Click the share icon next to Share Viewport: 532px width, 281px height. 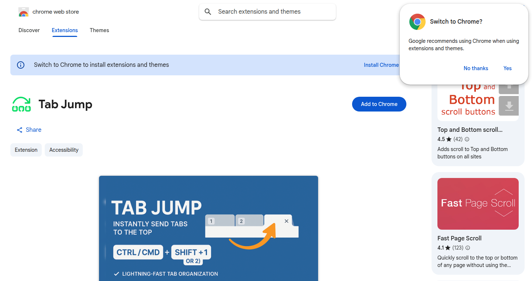pos(20,130)
